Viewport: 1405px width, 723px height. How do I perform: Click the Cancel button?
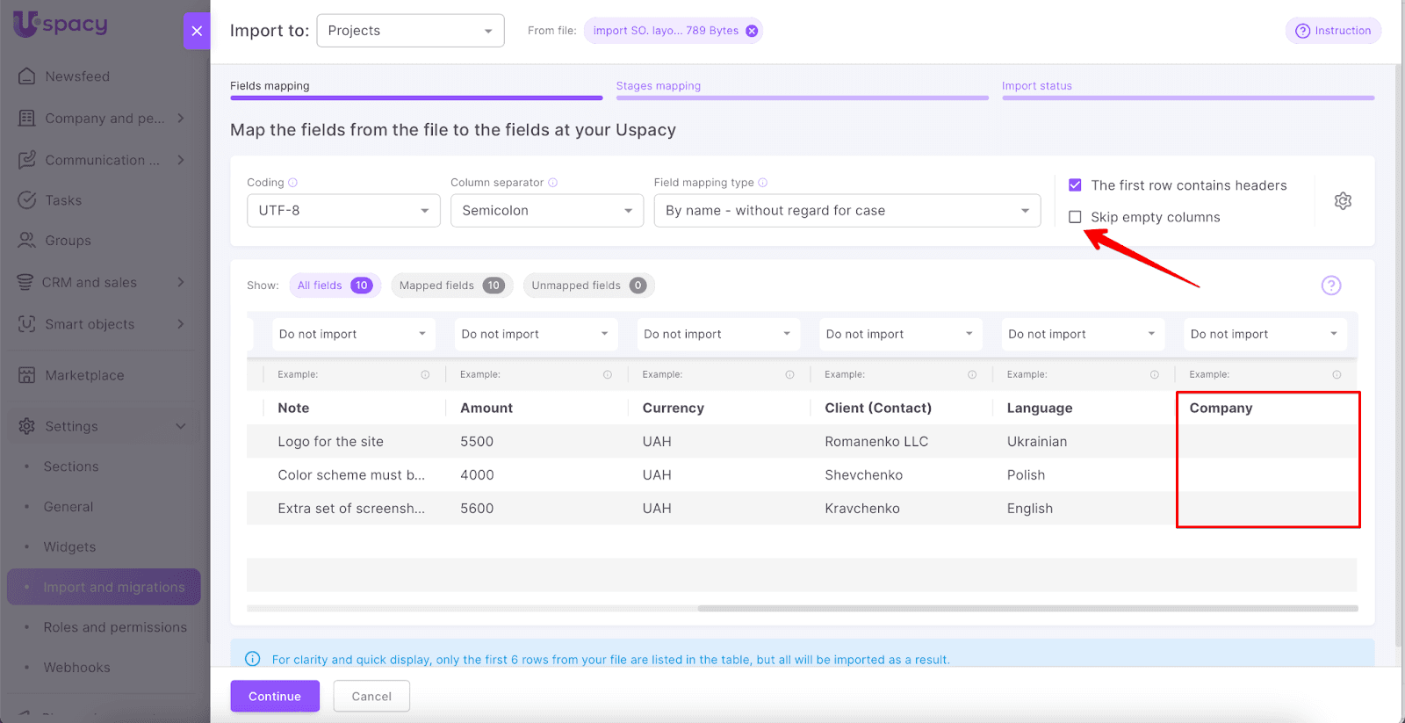(371, 697)
